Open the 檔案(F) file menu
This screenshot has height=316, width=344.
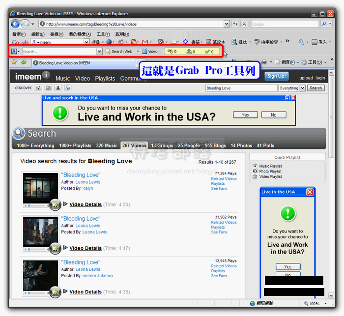[x=19, y=34]
